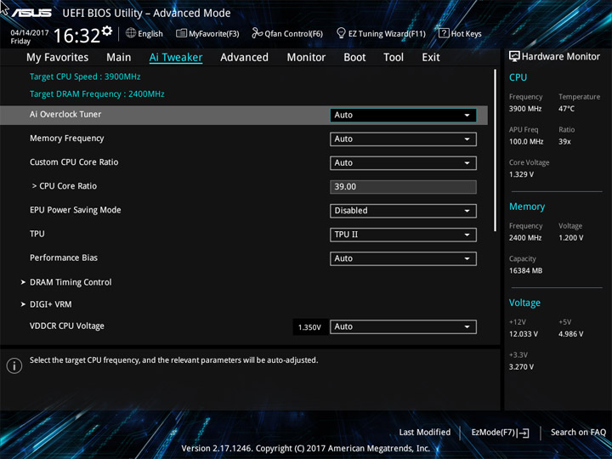Image resolution: width=612 pixels, height=459 pixels.
Task: Click the 1.350V voltage reading box
Action: click(309, 327)
